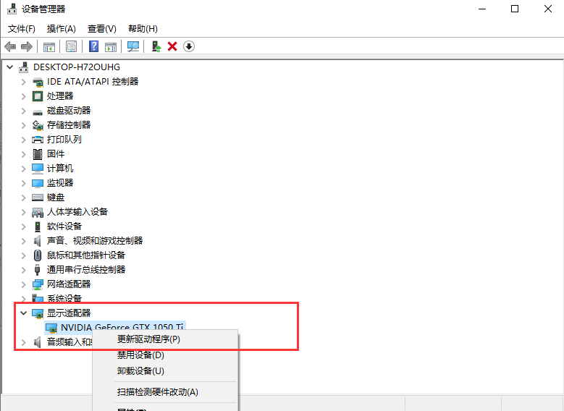Viewport: 564px width, 411px height.
Task: Select the 键盘 device category
Action: click(56, 197)
